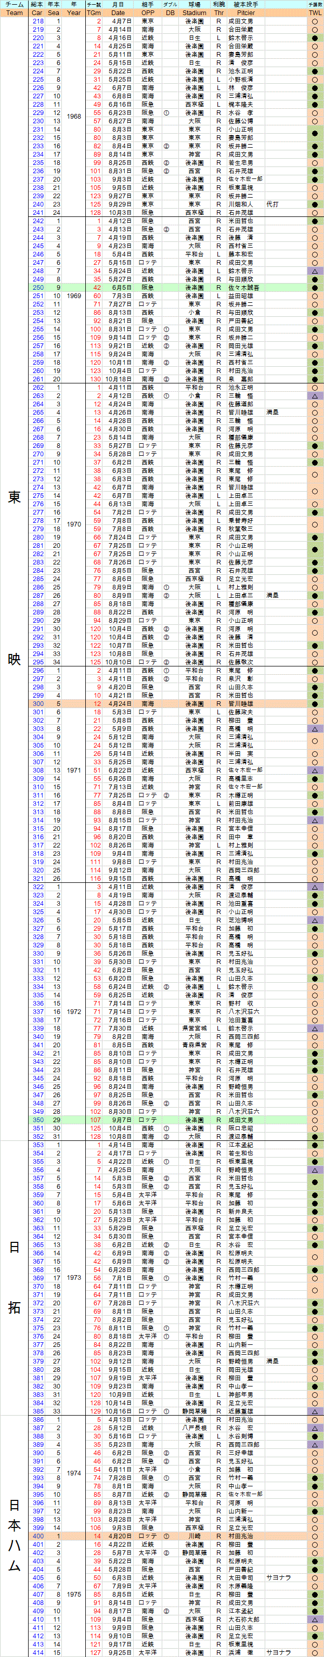The image size is (324, 1657).
Task: Select the 1969 year cell
Action: click(74, 296)
